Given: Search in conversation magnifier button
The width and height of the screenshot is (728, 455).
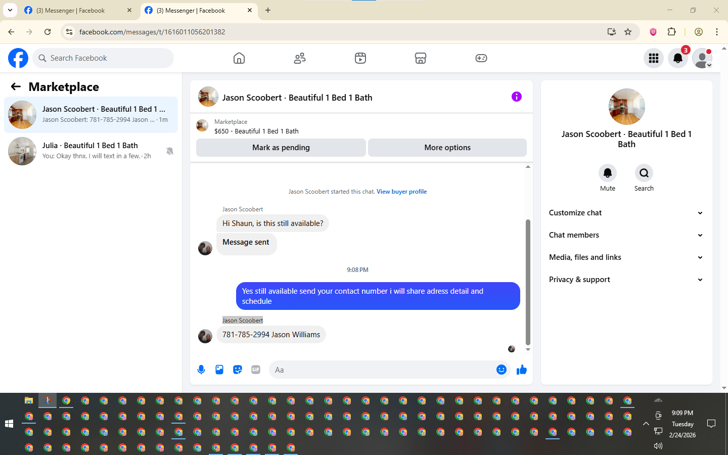Looking at the screenshot, I should 644,173.
